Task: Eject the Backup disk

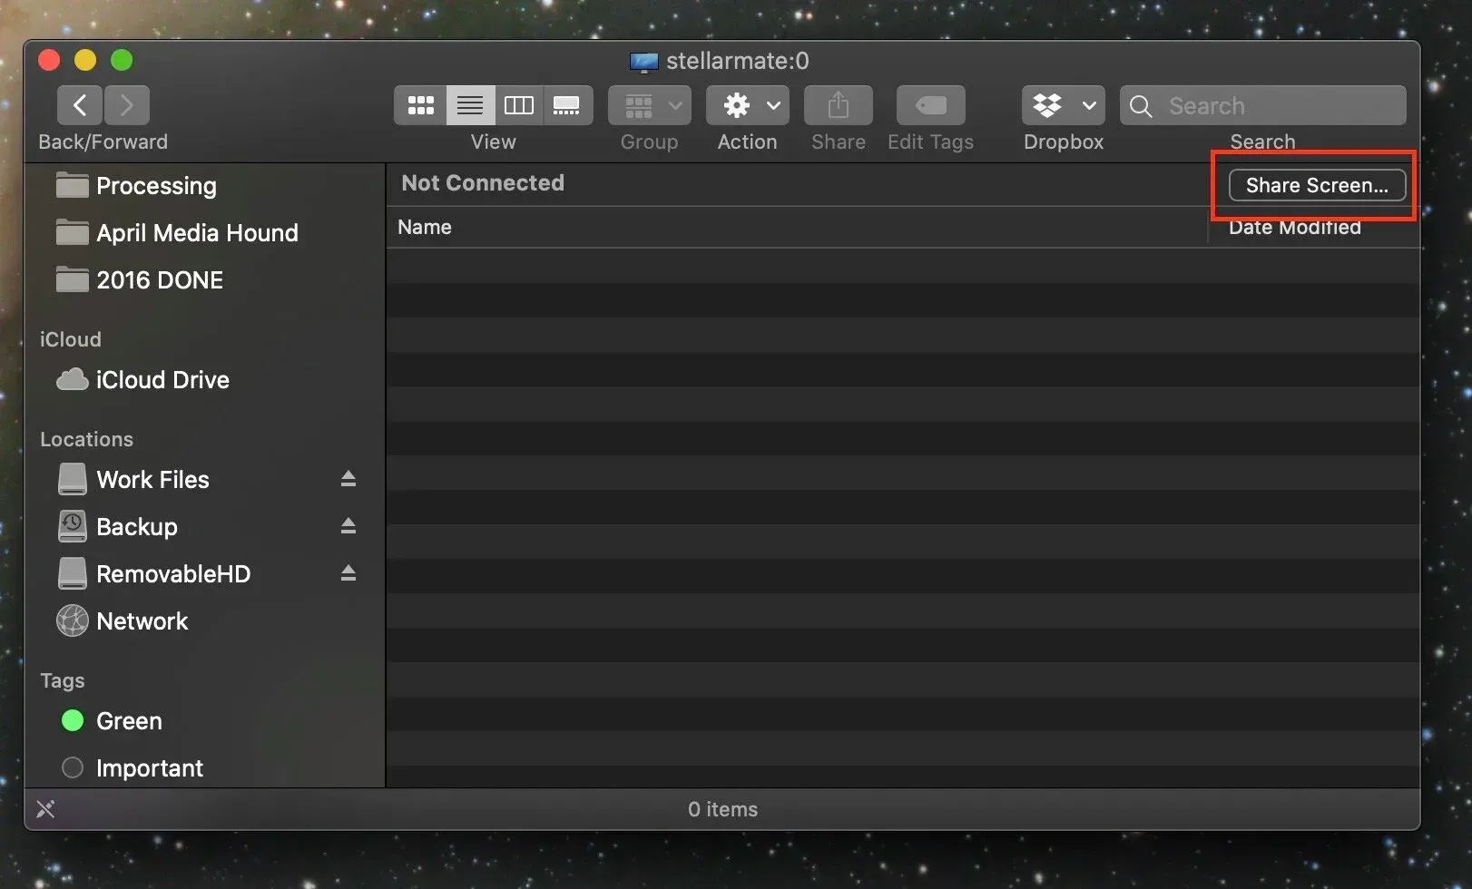Action: coord(348,526)
